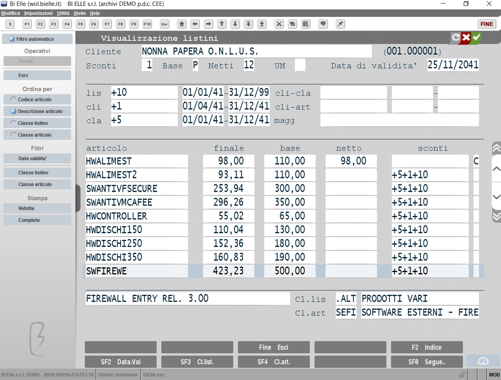This screenshot has width=501, height=380.
Task: Click the cut scissors toolbar icon
Action: coord(279,24)
